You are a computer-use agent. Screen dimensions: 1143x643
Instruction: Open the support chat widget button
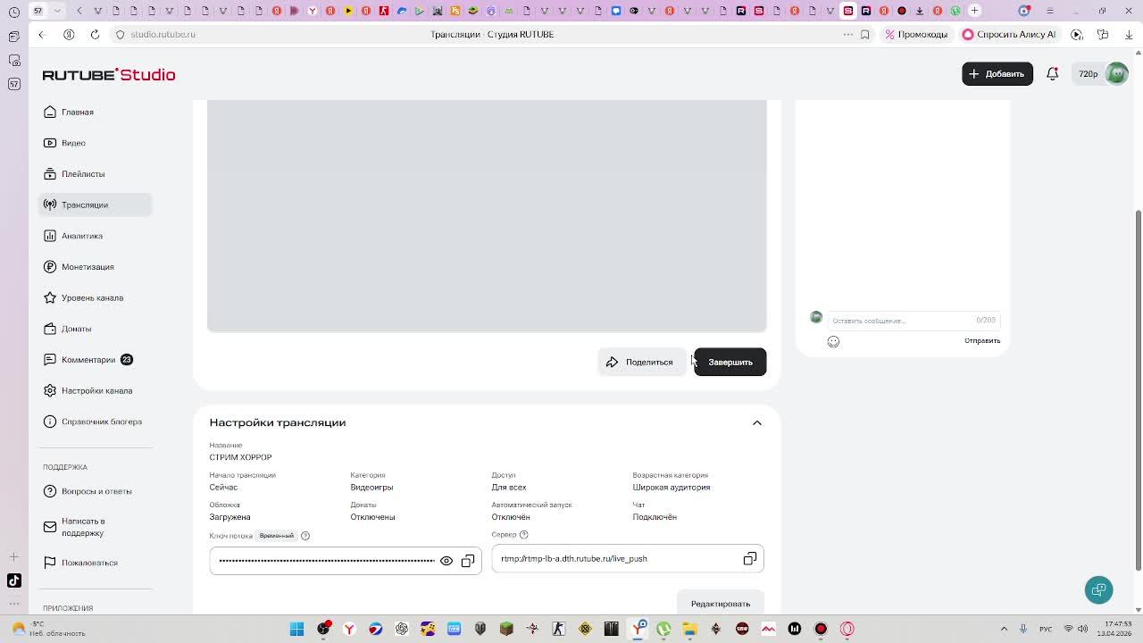[1098, 590]
